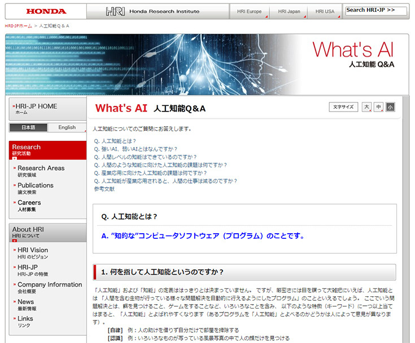Switch language to English
The height and width of the screenshot is (343, 415).
pyautogui.click(x=67, y=127)
